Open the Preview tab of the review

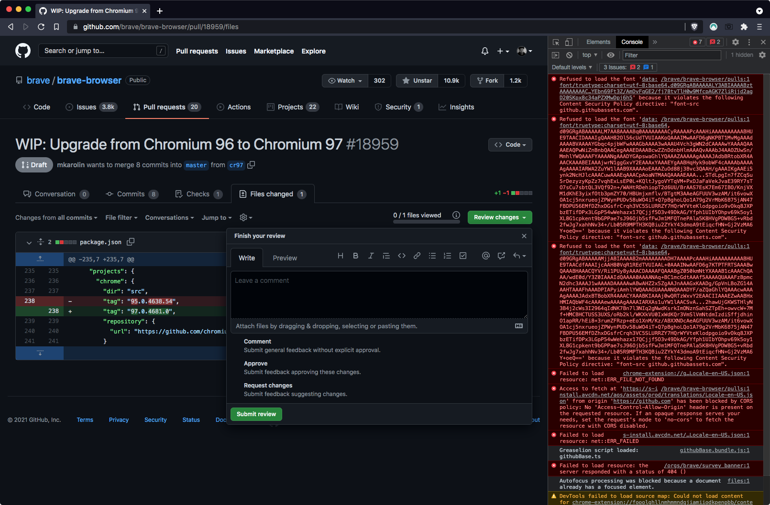pos(285,258)
